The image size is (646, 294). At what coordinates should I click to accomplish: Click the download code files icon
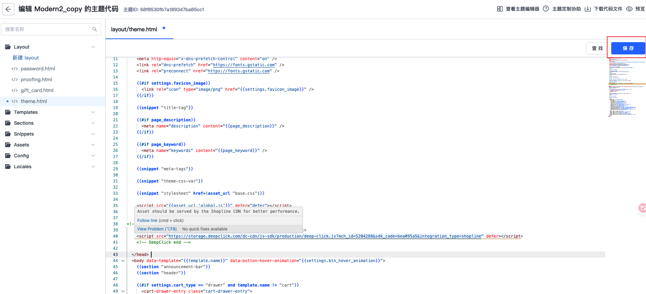[588, 9]
